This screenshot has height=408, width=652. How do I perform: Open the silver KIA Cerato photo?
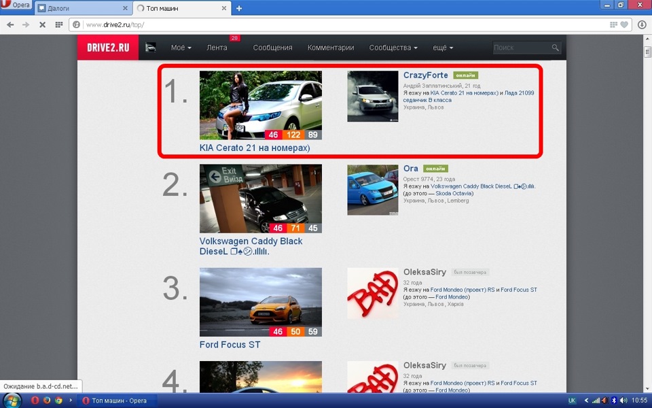click(261, 105)
